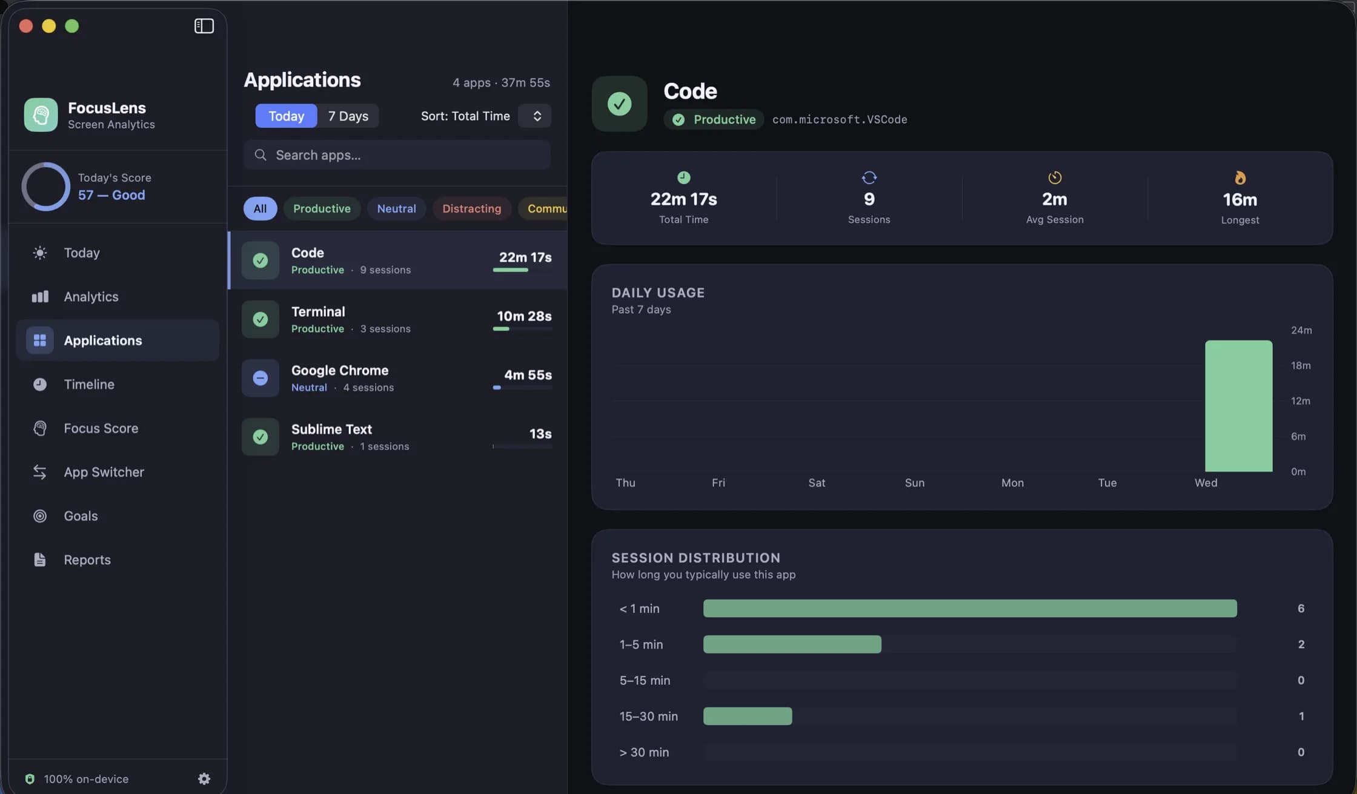This screenshot has width=1357, height=794.
Task: Select the Applications grid icon
Action: coord(40,340)
